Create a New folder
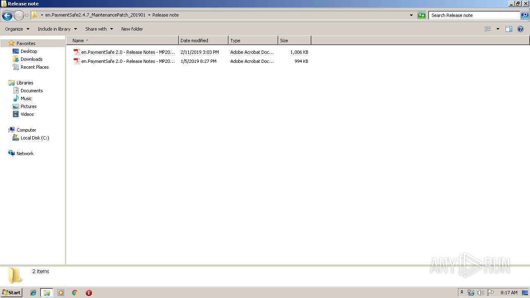This screenshot has height=298, width=530. [x=132, y=29]
